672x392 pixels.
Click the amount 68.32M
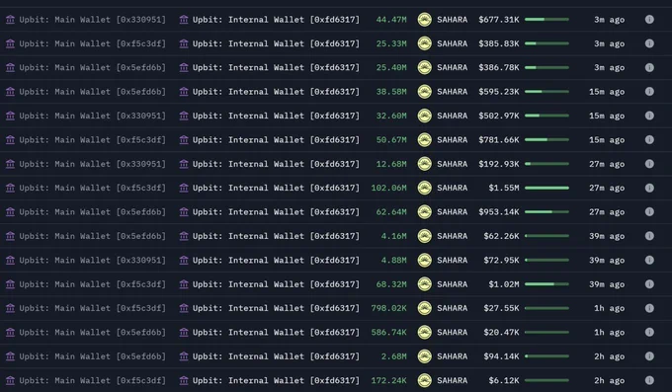pyautogui.click(x=391, y=284)
